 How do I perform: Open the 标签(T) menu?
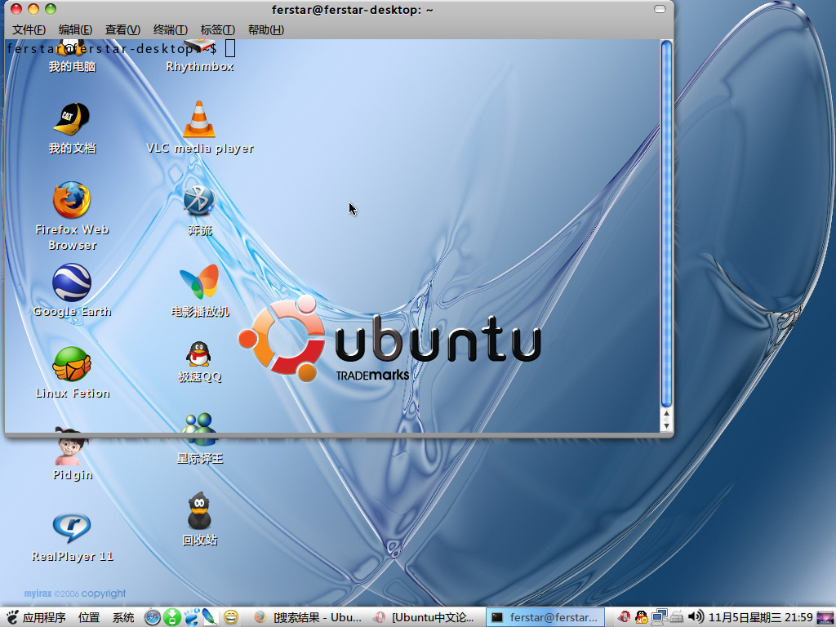tap(217, 30)
